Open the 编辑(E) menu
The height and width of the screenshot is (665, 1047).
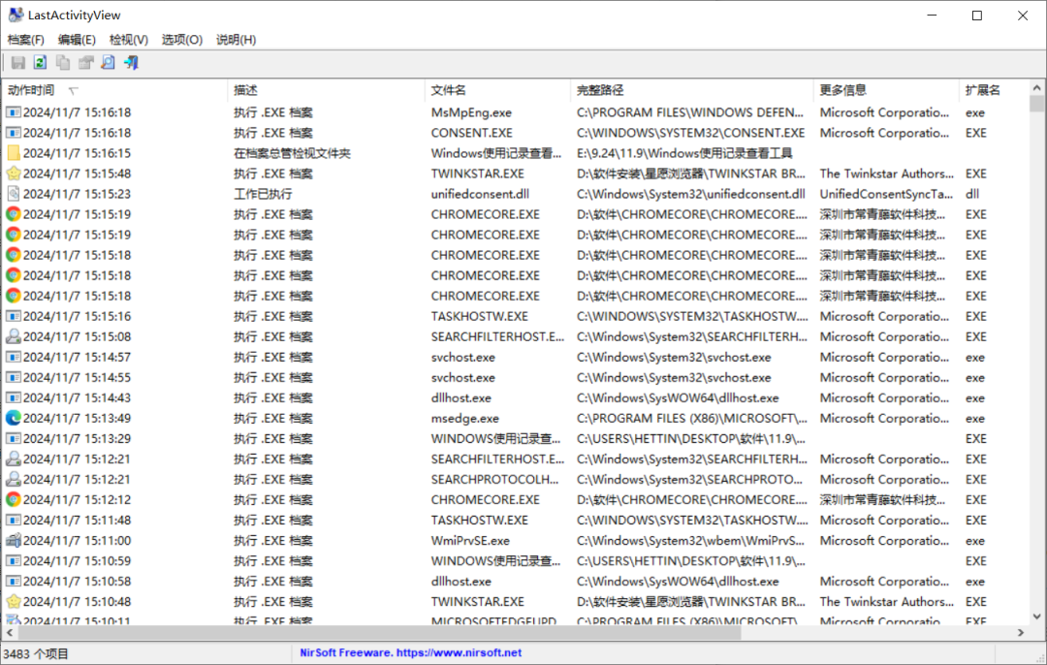77,40
